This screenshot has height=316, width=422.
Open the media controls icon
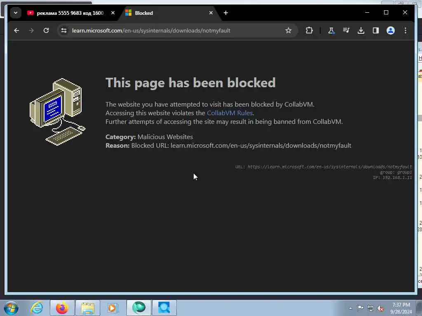point(346,30)
